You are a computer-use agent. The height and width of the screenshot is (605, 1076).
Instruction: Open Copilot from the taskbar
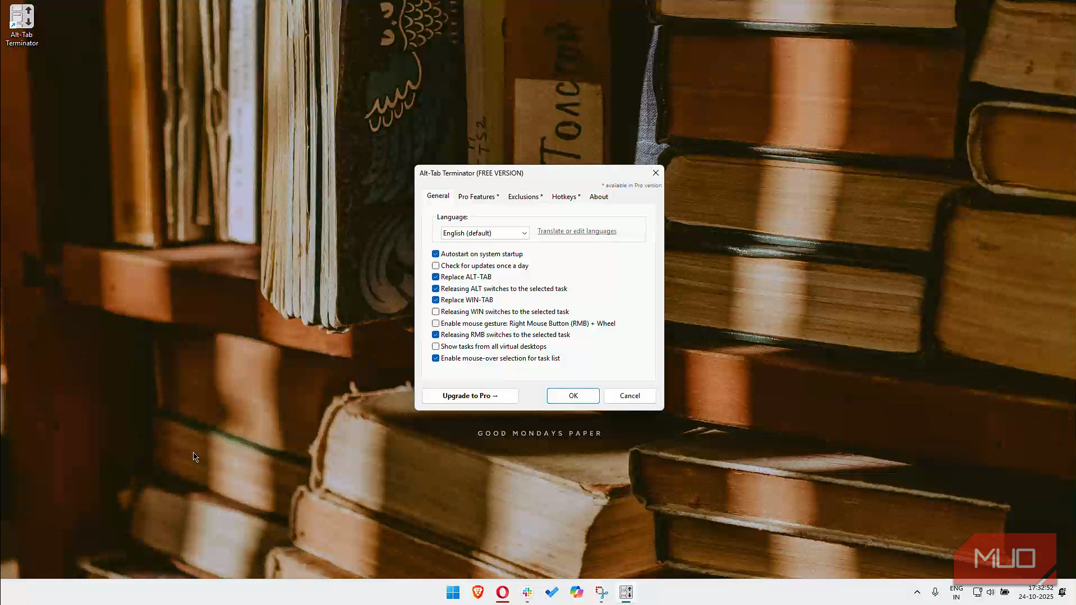pos(577,592)
